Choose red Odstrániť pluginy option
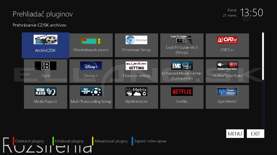277x155 pixels. [28, 141]
